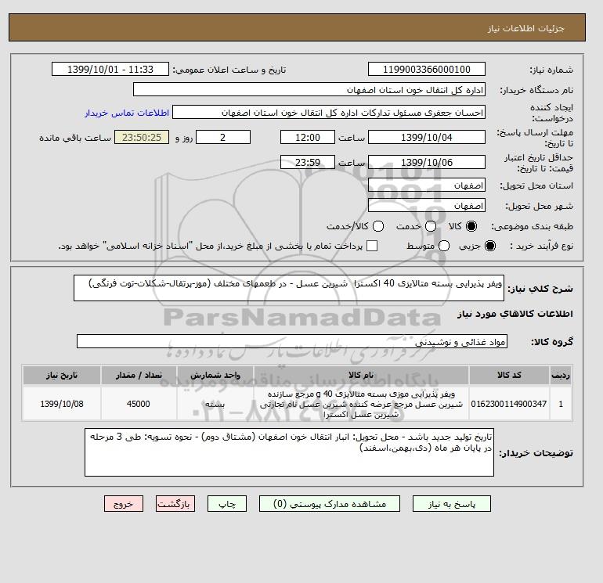Select the کالا/خدمت radio button
Viewport: 603px width, 583px height.
(378, 226)
